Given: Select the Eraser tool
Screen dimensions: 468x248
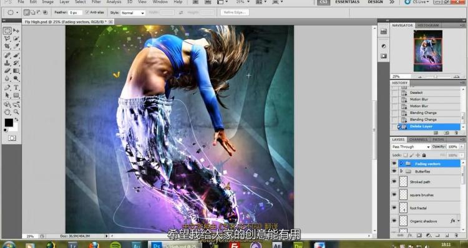Looking at the screenshot, I should click(7, 70).
